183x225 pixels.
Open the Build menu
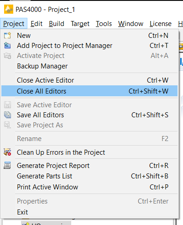(x=57, y=24)
